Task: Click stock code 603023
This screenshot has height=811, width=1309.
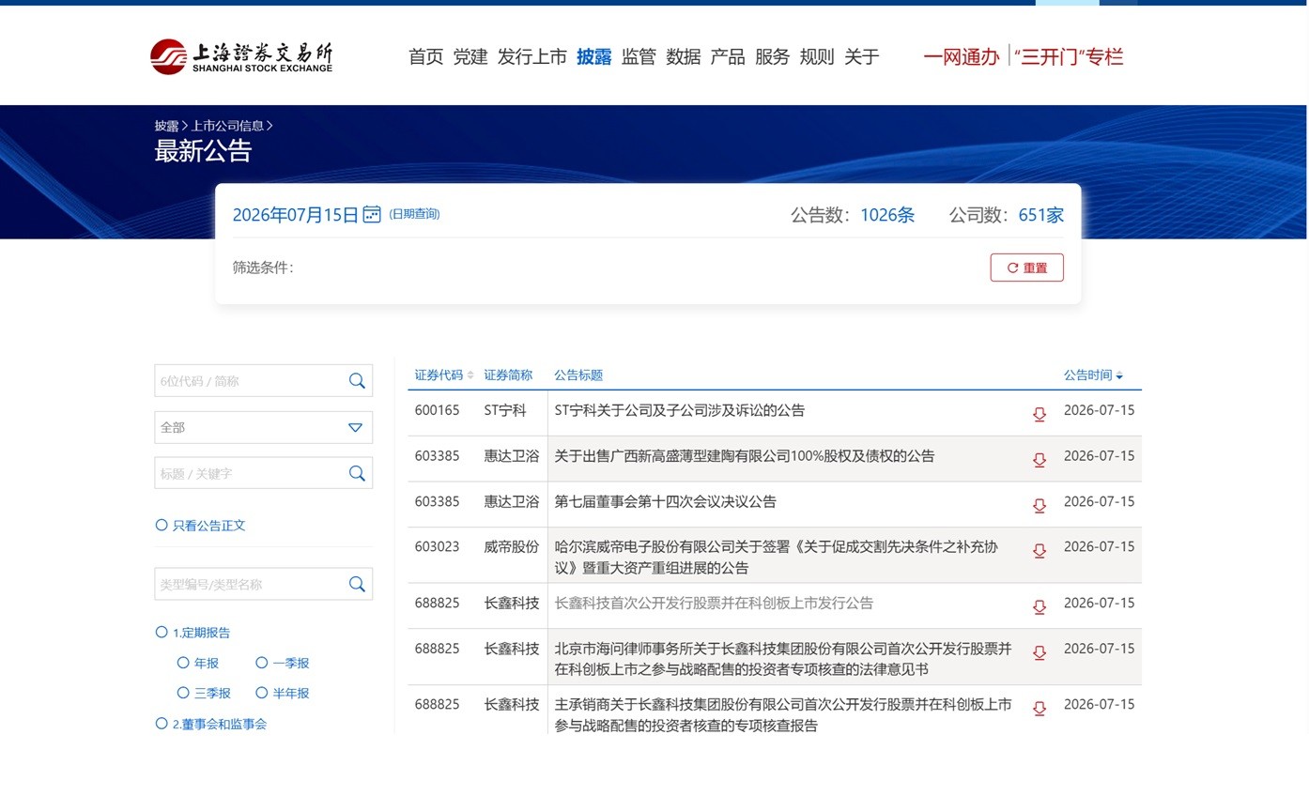Action: 438,546
